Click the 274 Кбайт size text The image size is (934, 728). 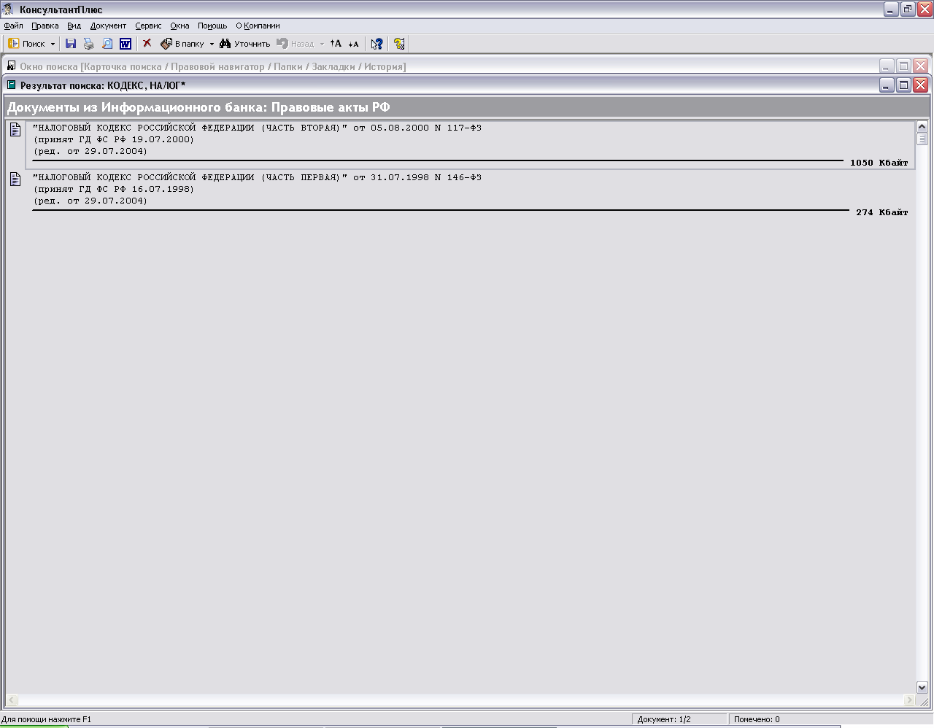881,212
